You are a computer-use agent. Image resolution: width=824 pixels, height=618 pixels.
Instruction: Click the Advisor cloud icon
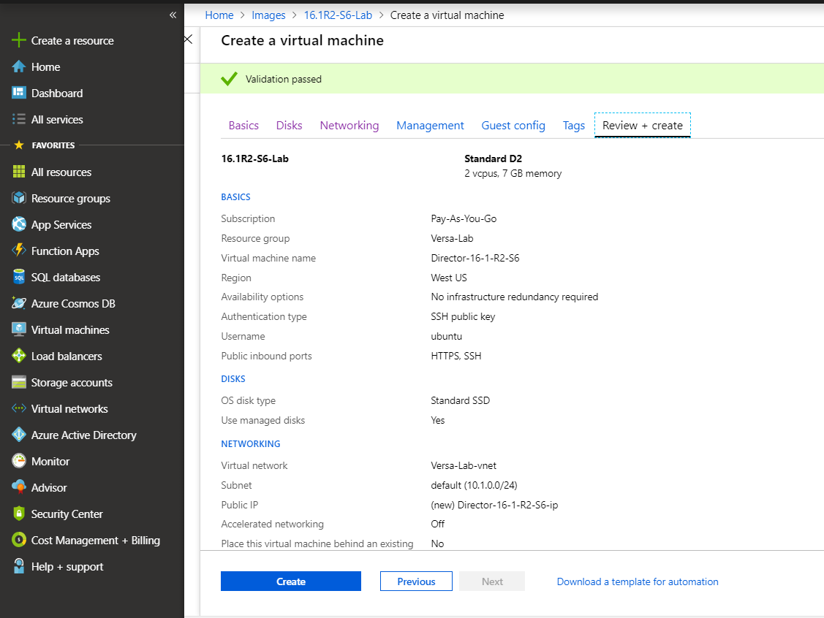tap(19, 487)
